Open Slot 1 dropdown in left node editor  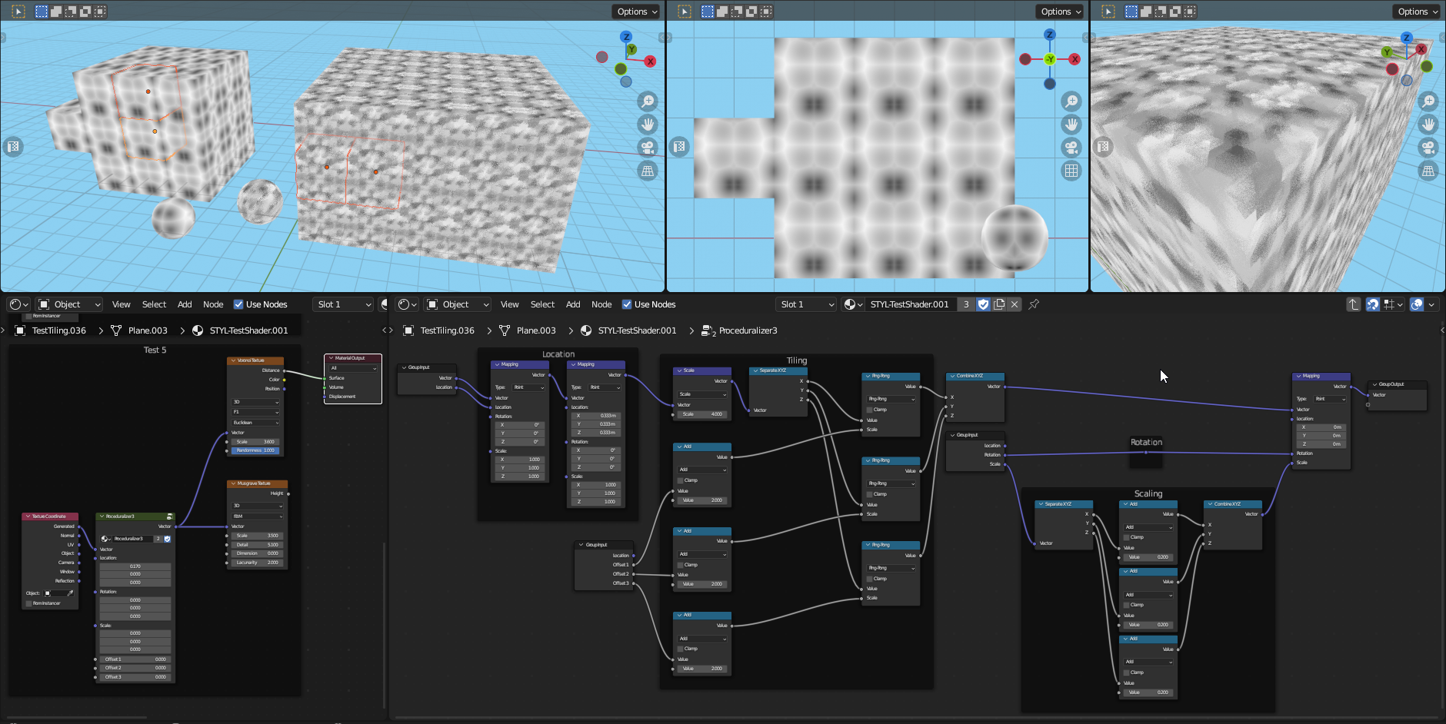click(x=344, y=304)
